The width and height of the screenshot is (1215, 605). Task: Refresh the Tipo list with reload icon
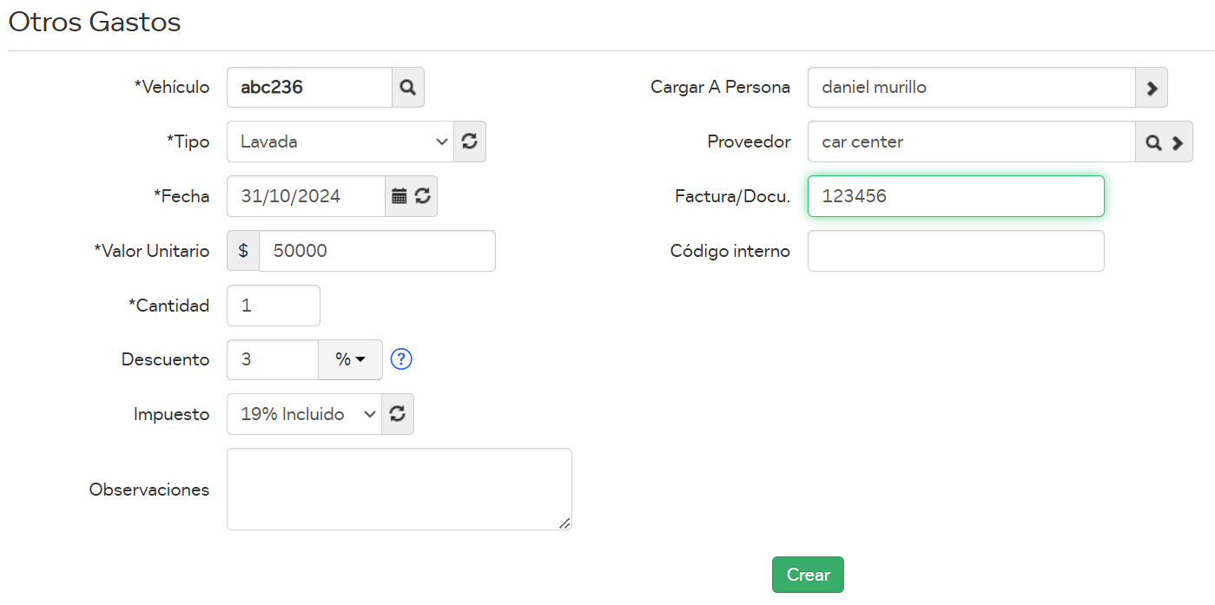[470, 141]
